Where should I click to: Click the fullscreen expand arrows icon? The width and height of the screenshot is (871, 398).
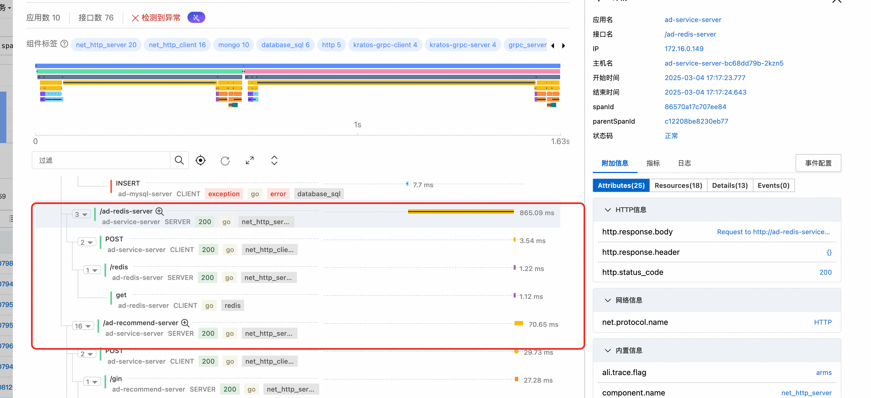[249, 160]
